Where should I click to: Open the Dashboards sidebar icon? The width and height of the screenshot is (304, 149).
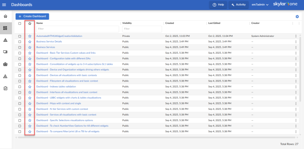(5, 28)
